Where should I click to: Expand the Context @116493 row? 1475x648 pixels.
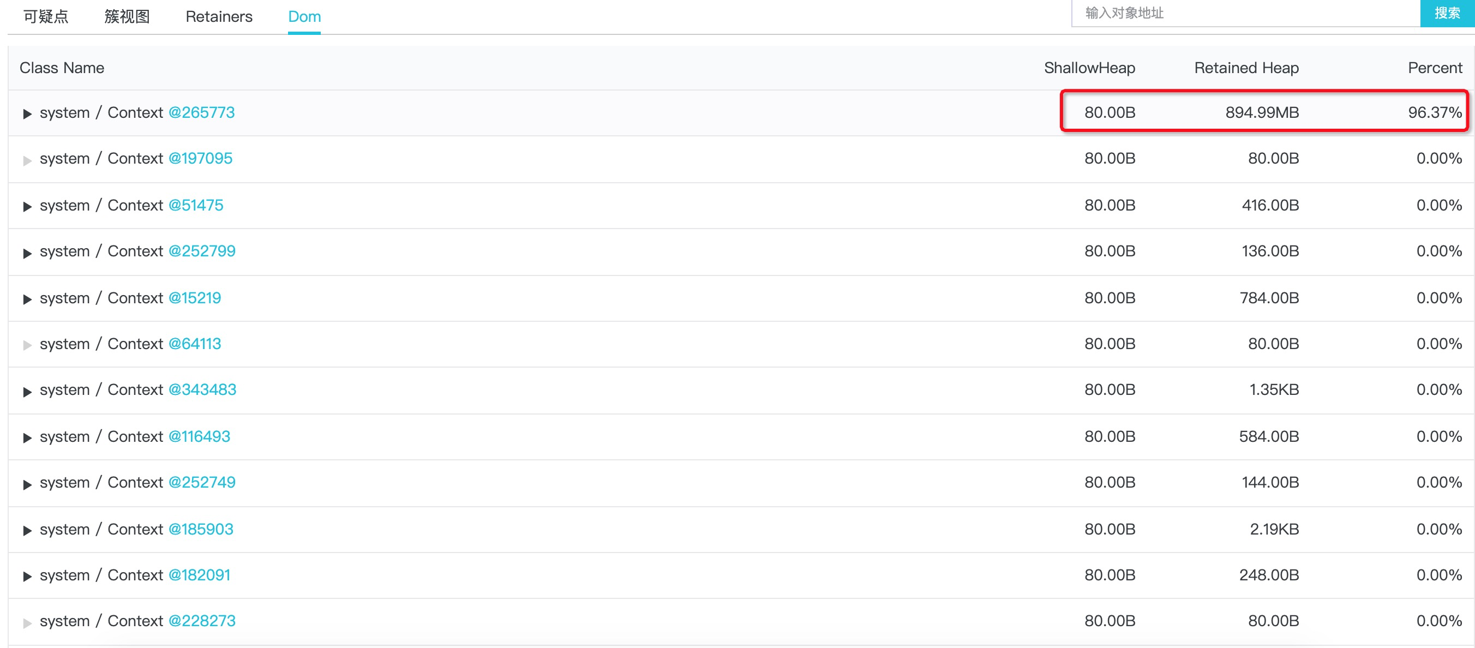click(27, 438)
